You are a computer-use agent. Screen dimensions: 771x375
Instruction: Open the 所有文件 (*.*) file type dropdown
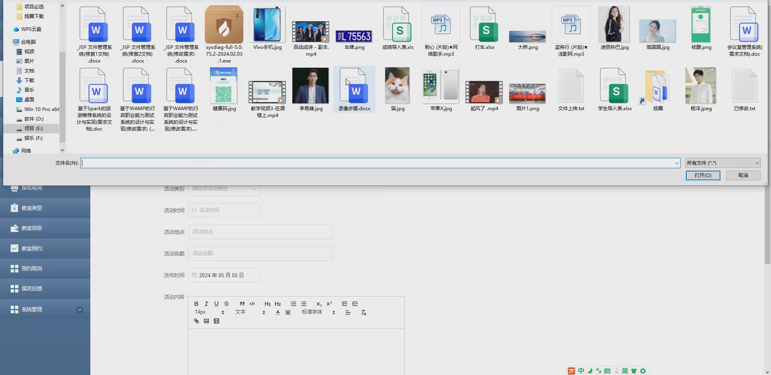[x=723, y=163]
